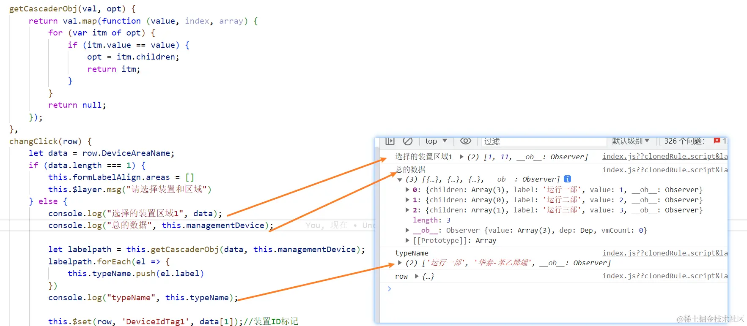The width and height of the screenshot is (747, 326).
Task: Expand the typeName (2) array result
Action: pyautogui.click(x=400, y=263)
